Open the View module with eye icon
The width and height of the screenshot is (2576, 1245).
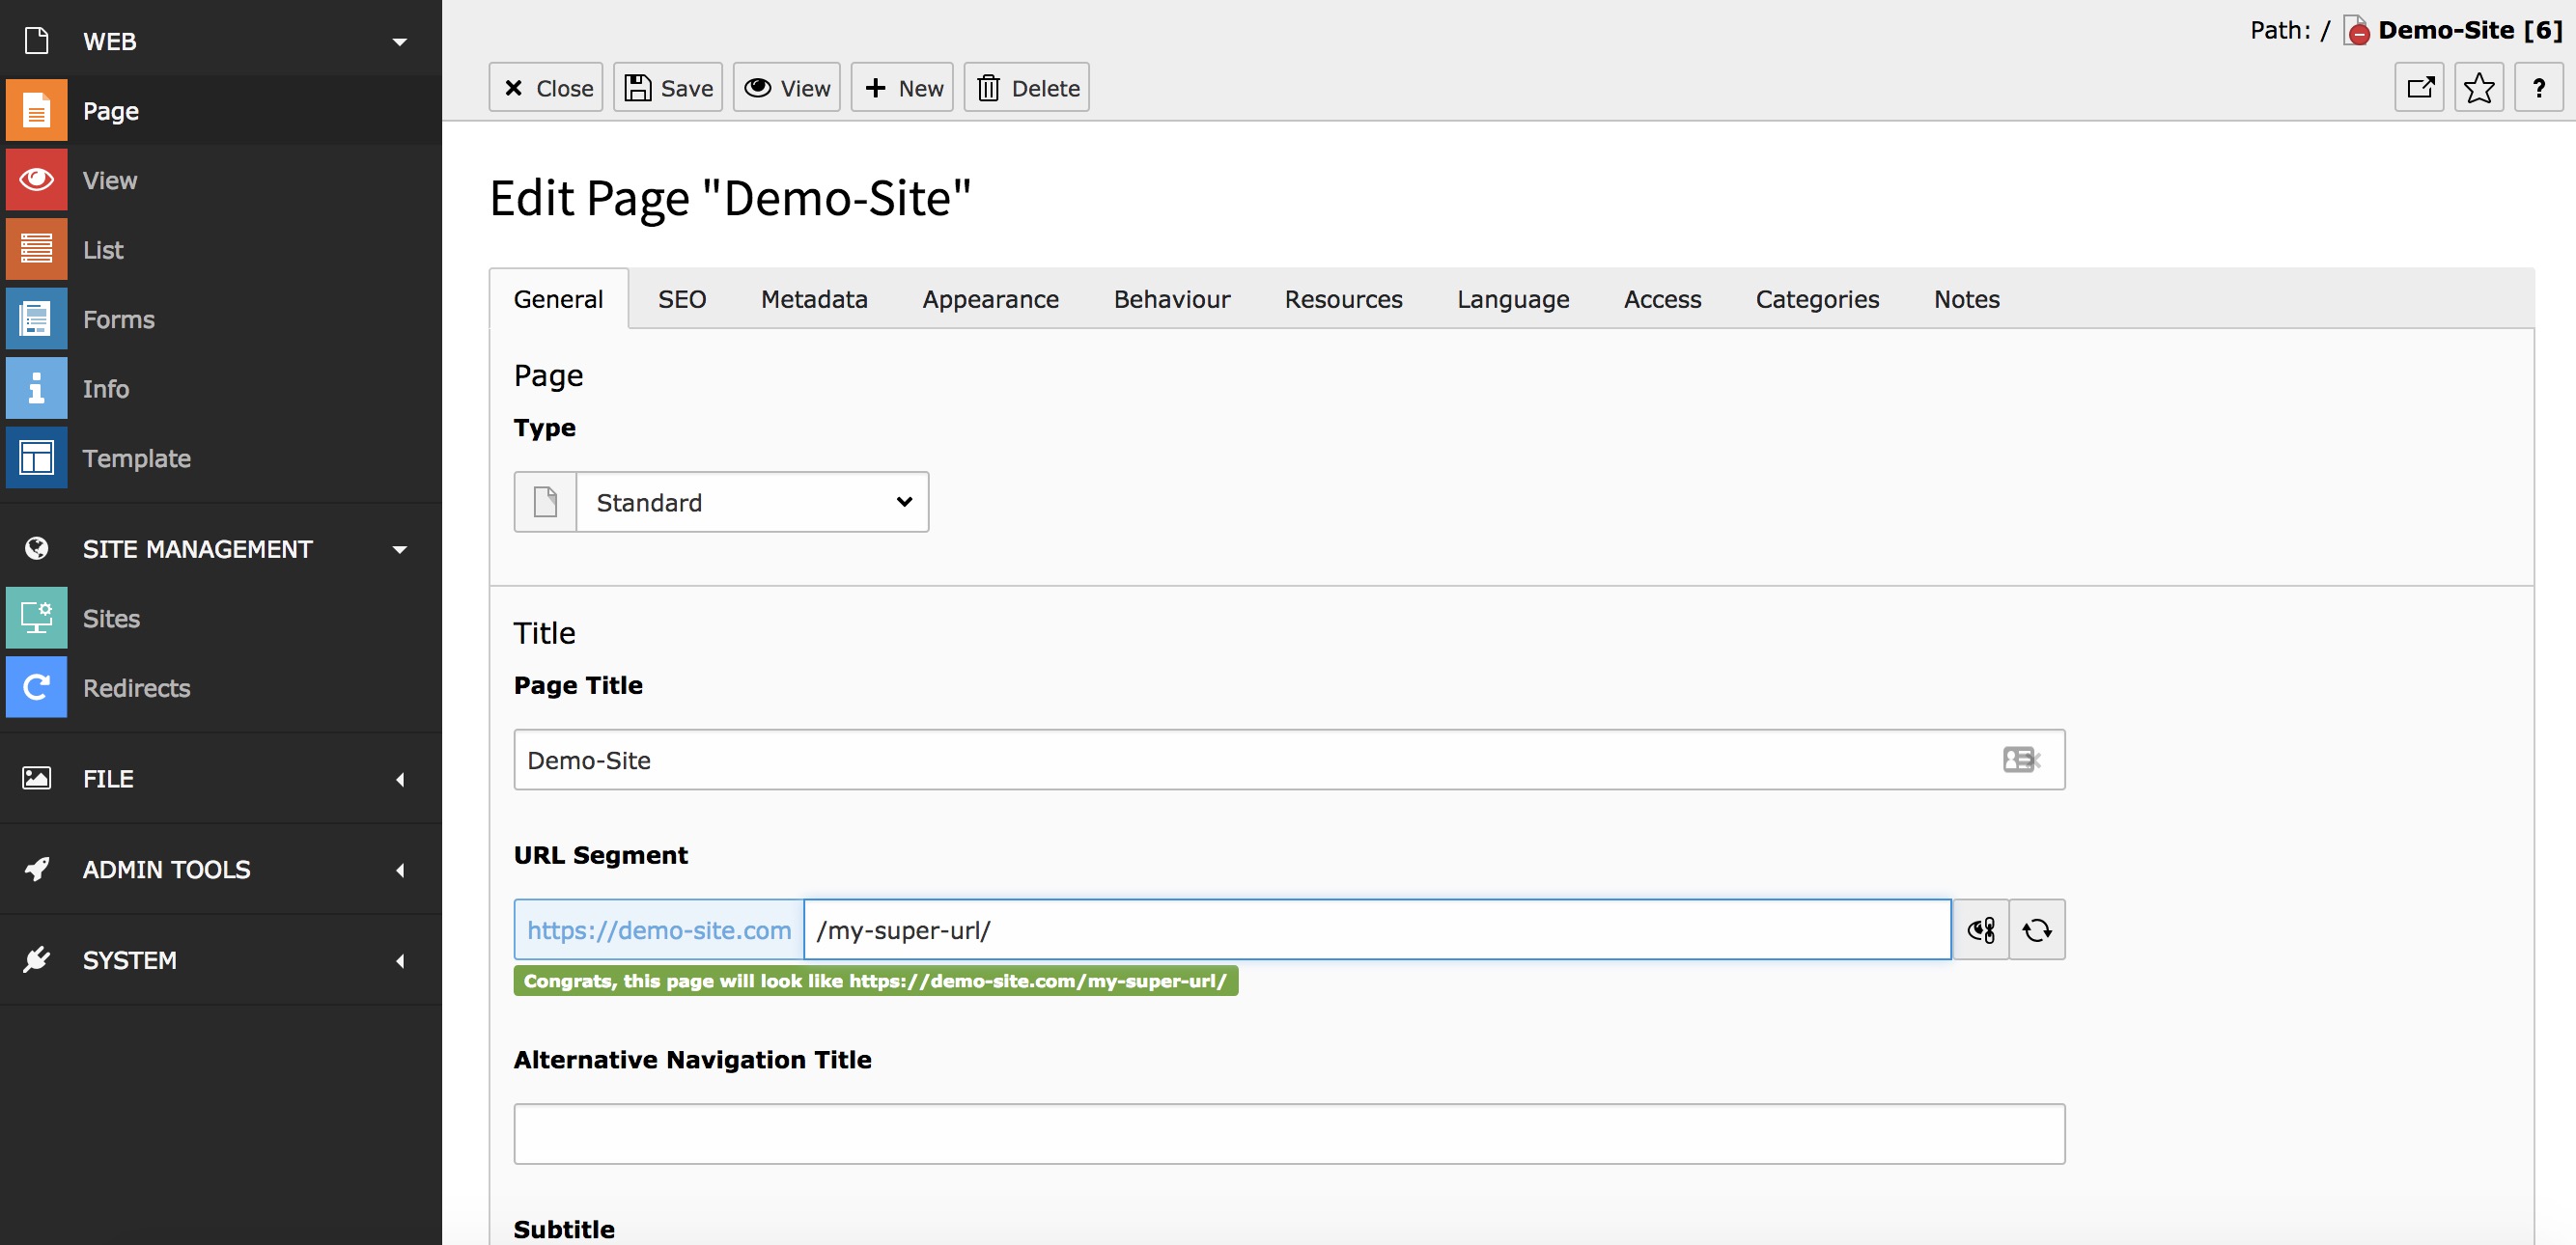[221, 180]
